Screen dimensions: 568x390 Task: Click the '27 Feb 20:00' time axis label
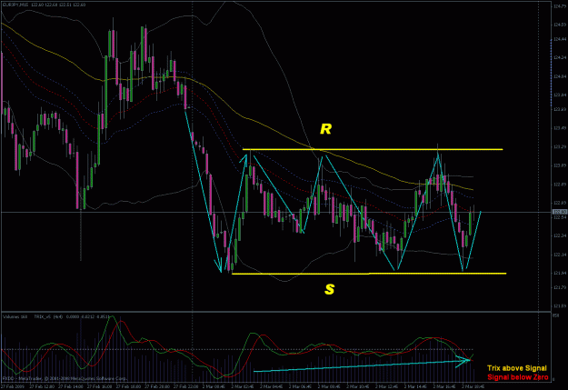156,386
